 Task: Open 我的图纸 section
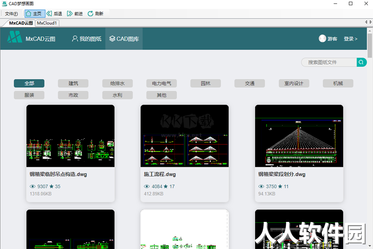pos(87,39)
